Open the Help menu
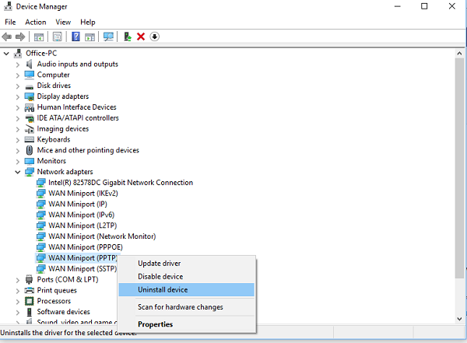 coord(87,22)
